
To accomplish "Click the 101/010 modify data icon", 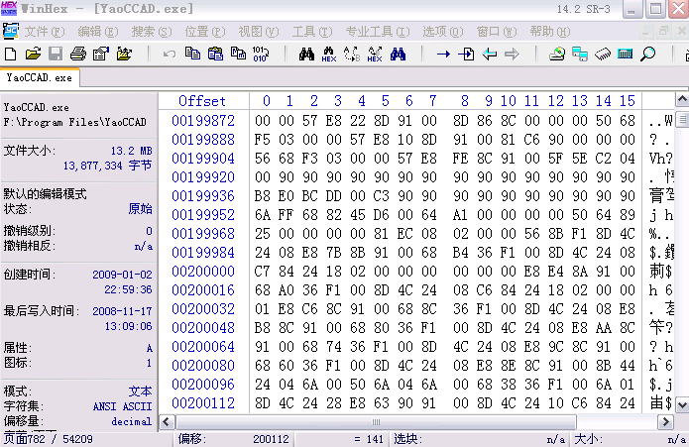I will coord(261,54).
